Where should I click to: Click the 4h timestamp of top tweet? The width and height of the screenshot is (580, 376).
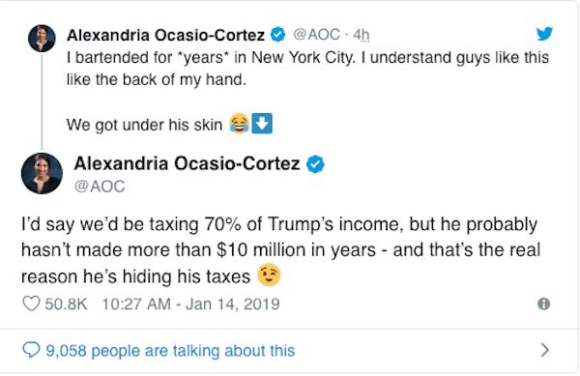[361, 35]
